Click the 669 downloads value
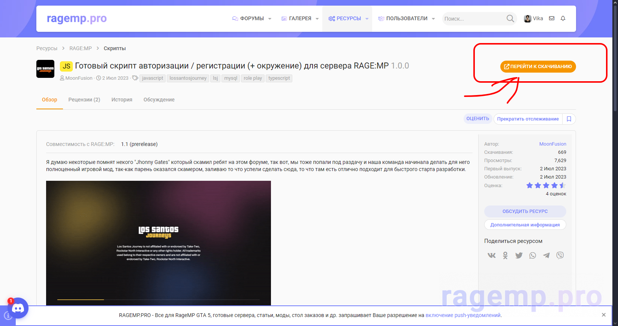 point(562,152)
